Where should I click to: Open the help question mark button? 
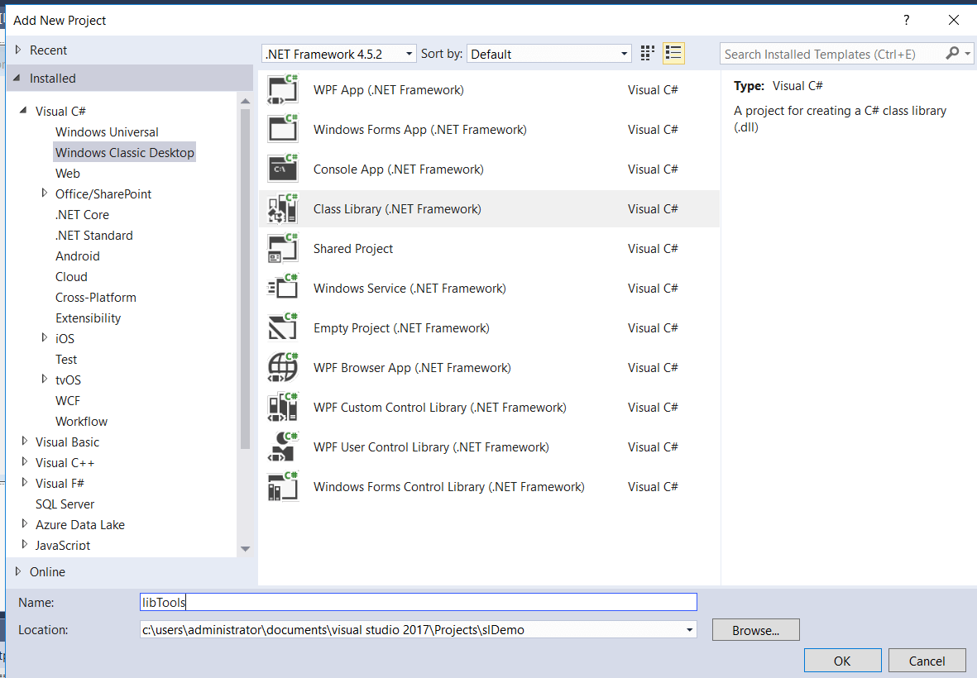[907, 20]
